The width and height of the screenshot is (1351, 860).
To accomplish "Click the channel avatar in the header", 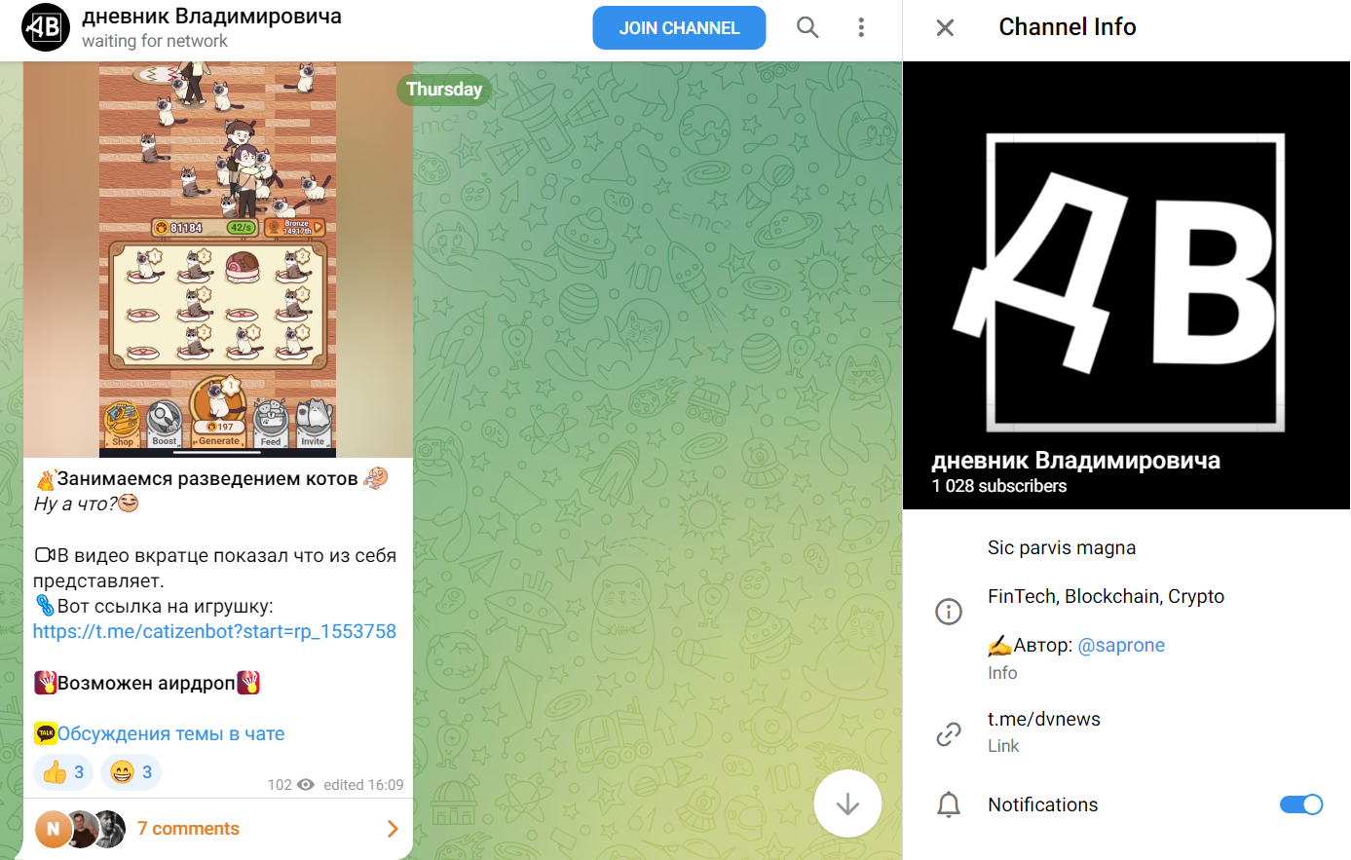I will click(46, 27).
